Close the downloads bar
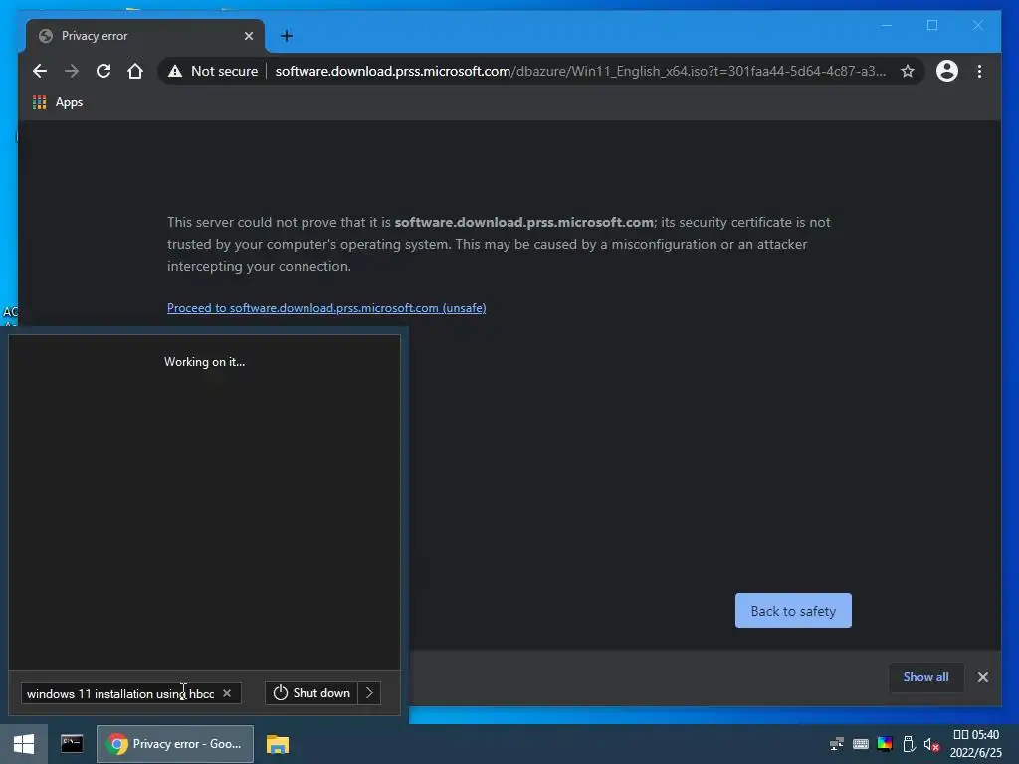The width and height of the screenshot is (1019, 764). 982,677
